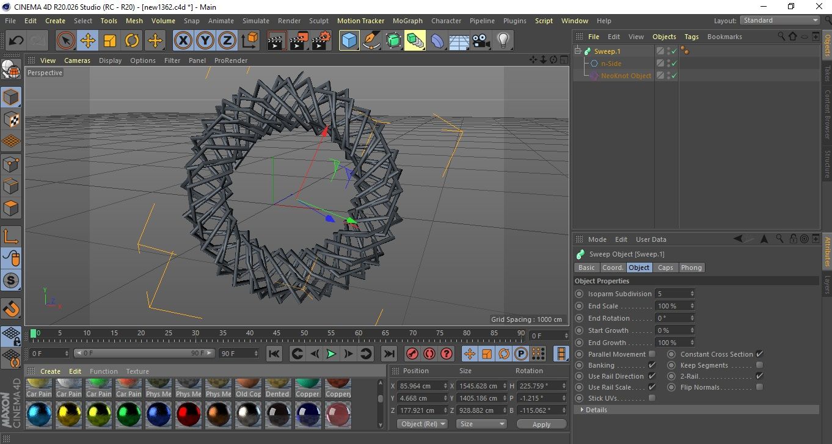Screen dimensions: 832x444
Task: Adjust End Rotation stepper arrows
Action: click(x=692, y=318)
